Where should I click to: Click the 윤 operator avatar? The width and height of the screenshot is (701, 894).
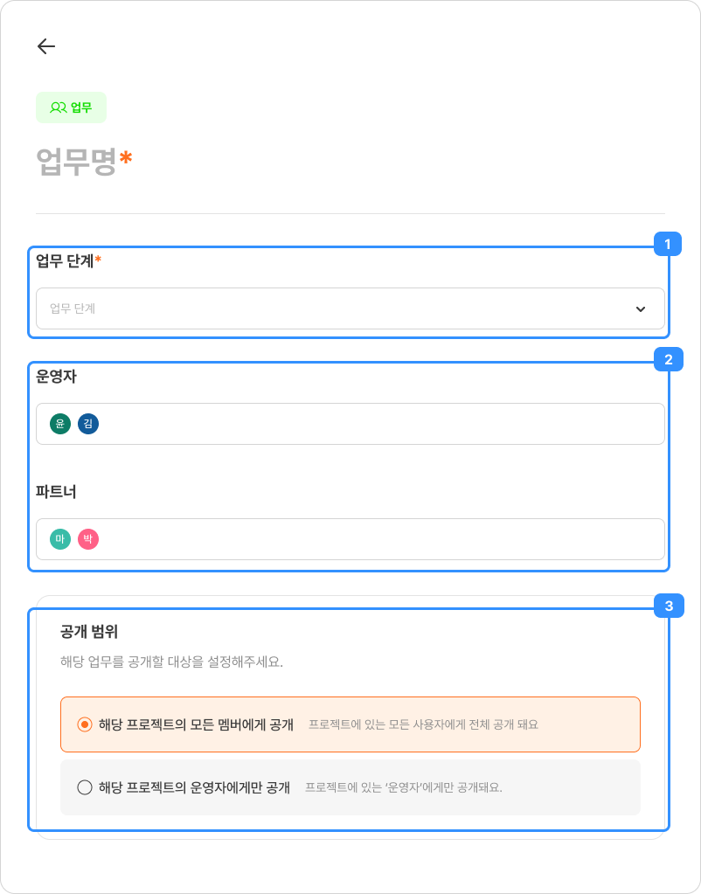60,424
